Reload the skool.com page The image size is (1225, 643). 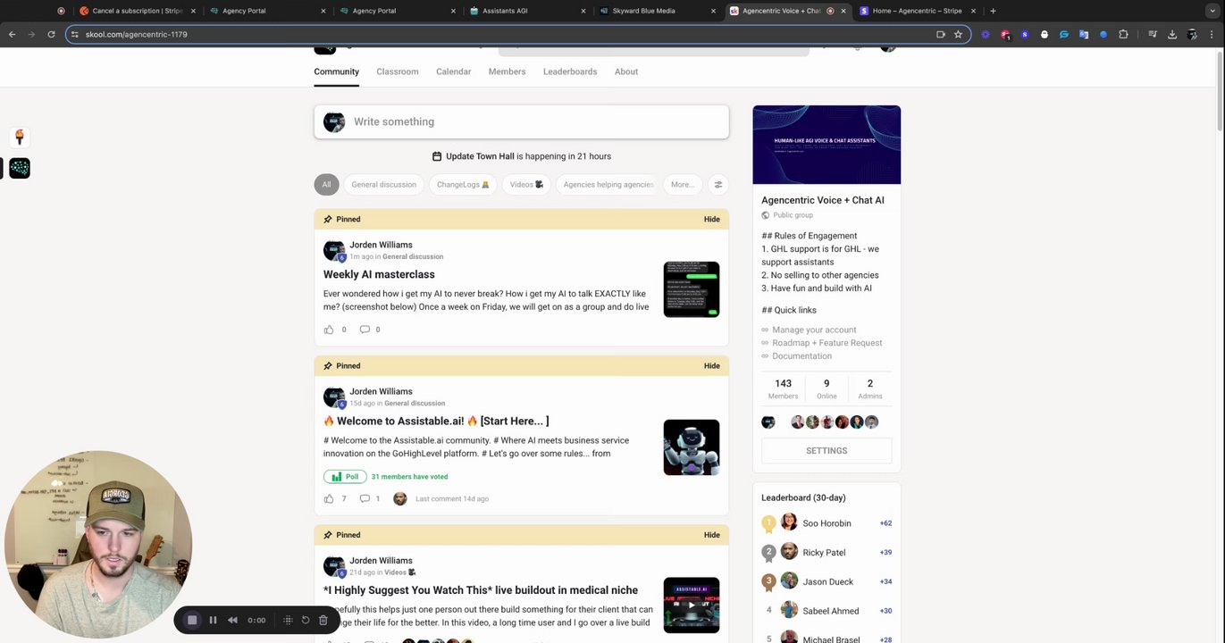pos(51,34)
